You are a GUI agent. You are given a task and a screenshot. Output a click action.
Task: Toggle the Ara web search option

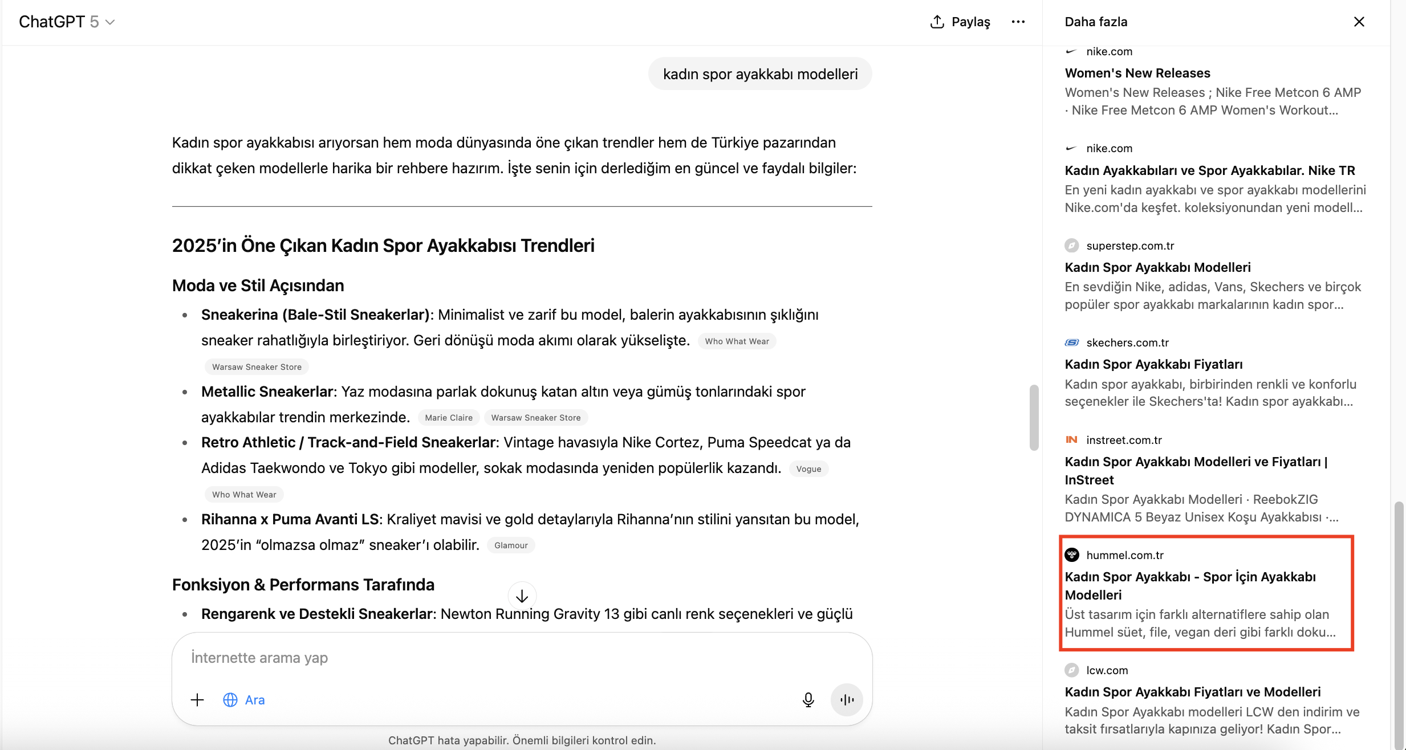click(x=244, y=700)
